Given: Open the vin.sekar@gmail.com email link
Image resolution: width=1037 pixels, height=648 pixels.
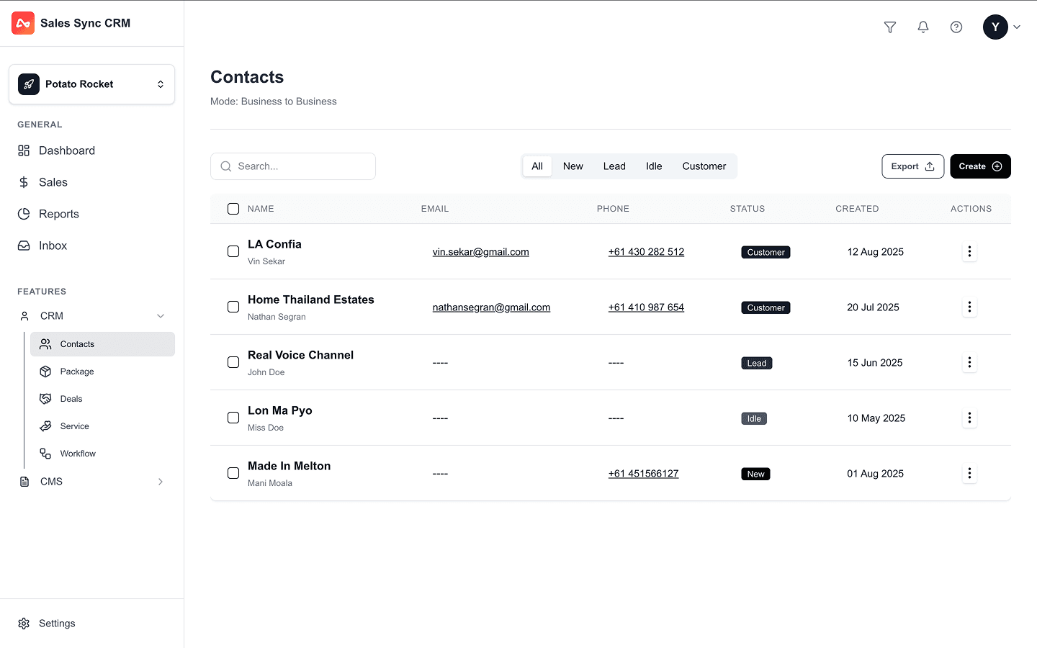Looking at the screenshot, I should [x=480, y=252].
